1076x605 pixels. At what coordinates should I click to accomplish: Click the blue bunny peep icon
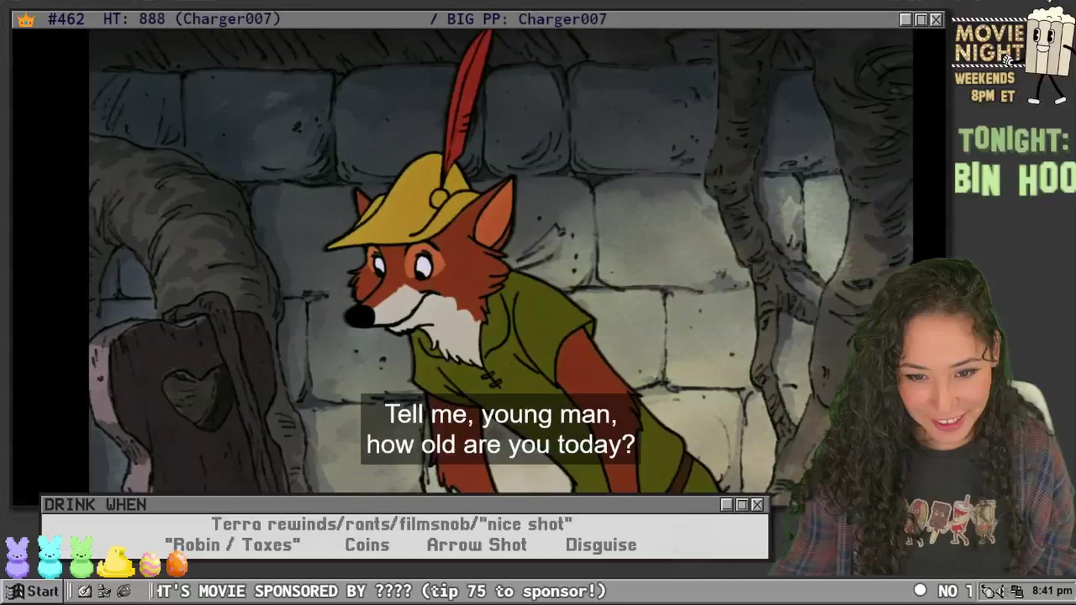[x=50, y=557]
